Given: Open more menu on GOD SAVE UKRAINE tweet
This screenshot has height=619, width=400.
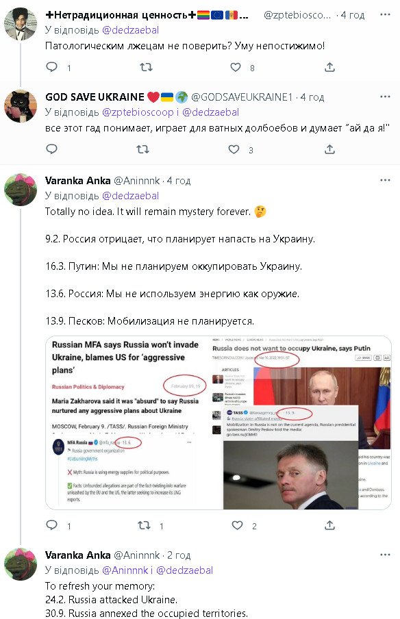Looking at the screenshot, I should 385,97.
